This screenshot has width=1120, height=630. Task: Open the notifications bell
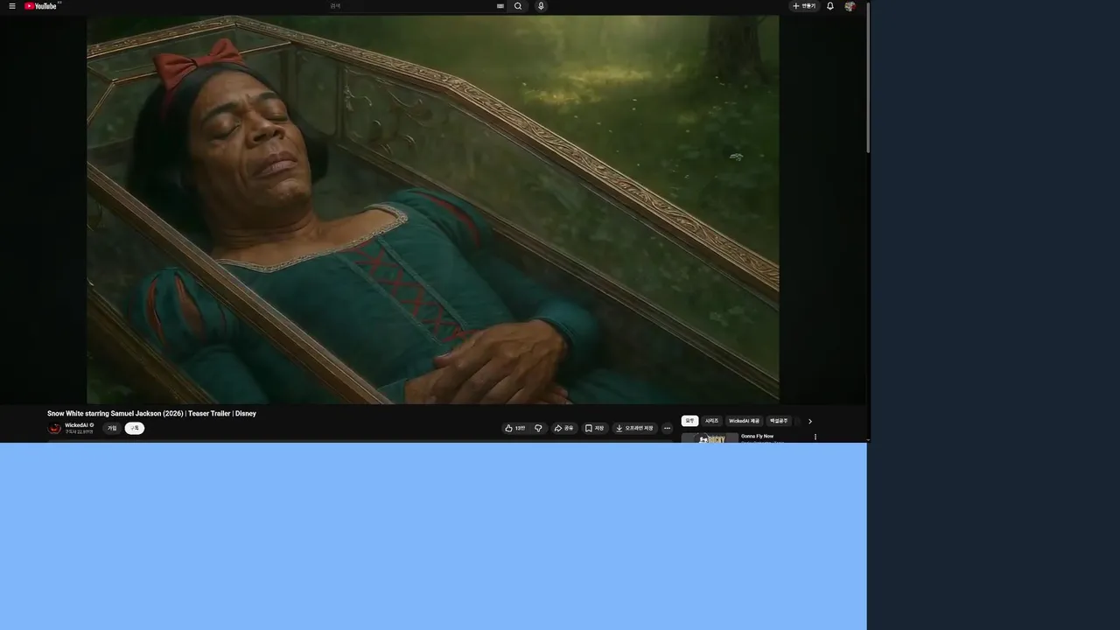tap(830, 6)
